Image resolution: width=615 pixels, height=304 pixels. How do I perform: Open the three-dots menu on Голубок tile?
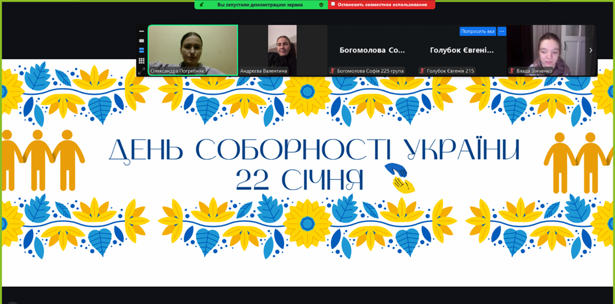pos(502,31)
